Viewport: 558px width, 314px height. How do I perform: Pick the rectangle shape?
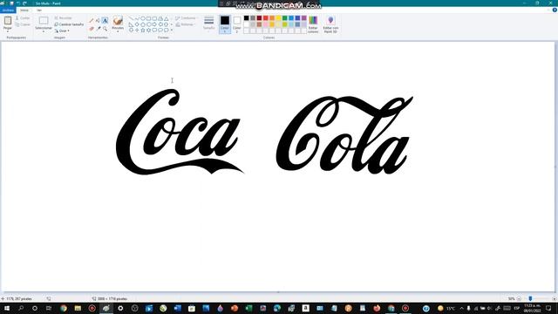point(149,18)
